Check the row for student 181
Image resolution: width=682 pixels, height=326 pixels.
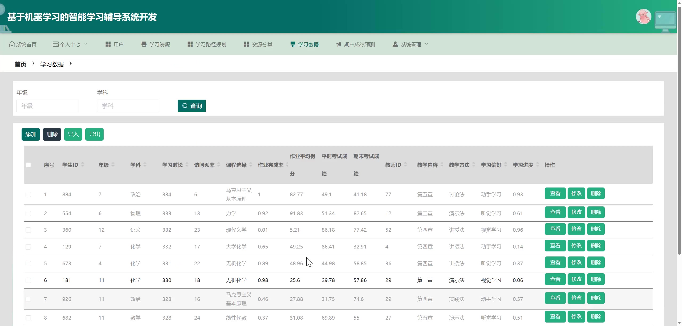[x=28, y=280]
